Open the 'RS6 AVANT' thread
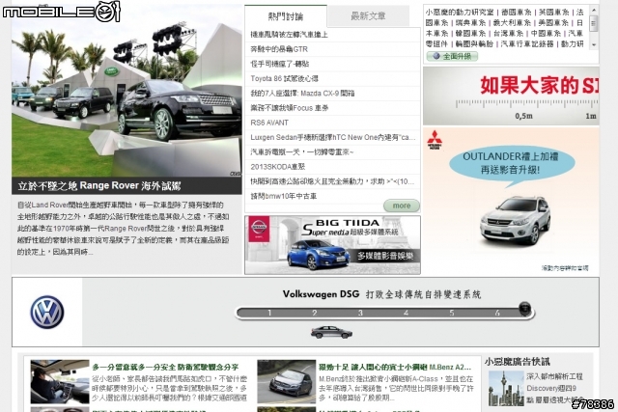Viewport: 618px width, 412px height. pos(269,123)
